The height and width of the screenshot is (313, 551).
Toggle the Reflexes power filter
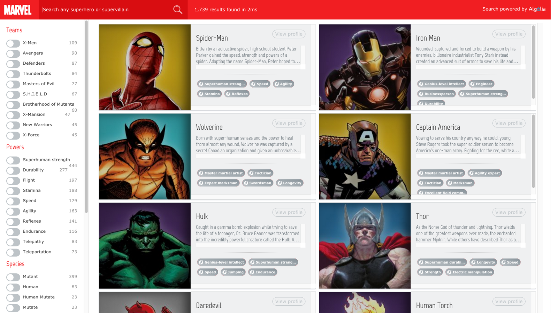[13, 222]
